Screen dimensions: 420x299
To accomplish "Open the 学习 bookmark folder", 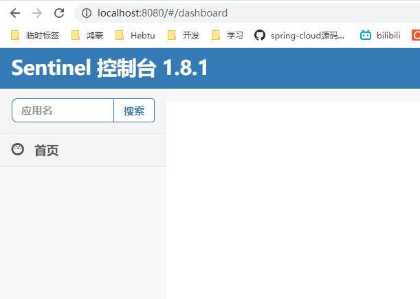I will click(227, 35).
